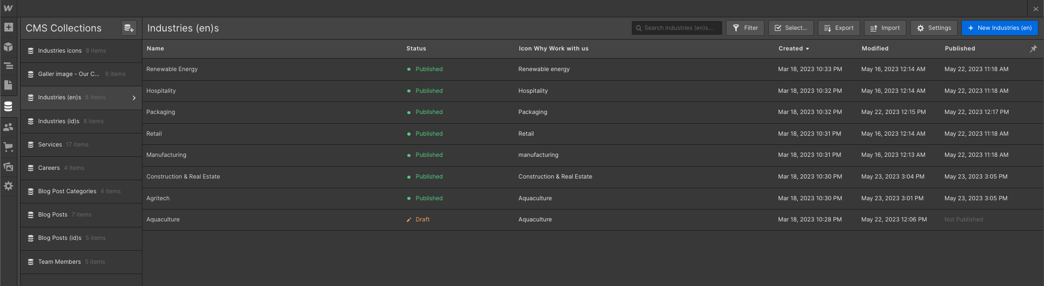1044x286 pixels.
Task: Open the Pages panel
Action: coord(8,85)
